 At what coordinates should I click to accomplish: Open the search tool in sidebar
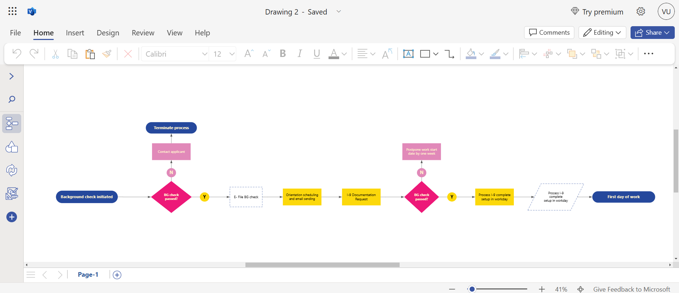pyautogui.click(x=12, y=99)
